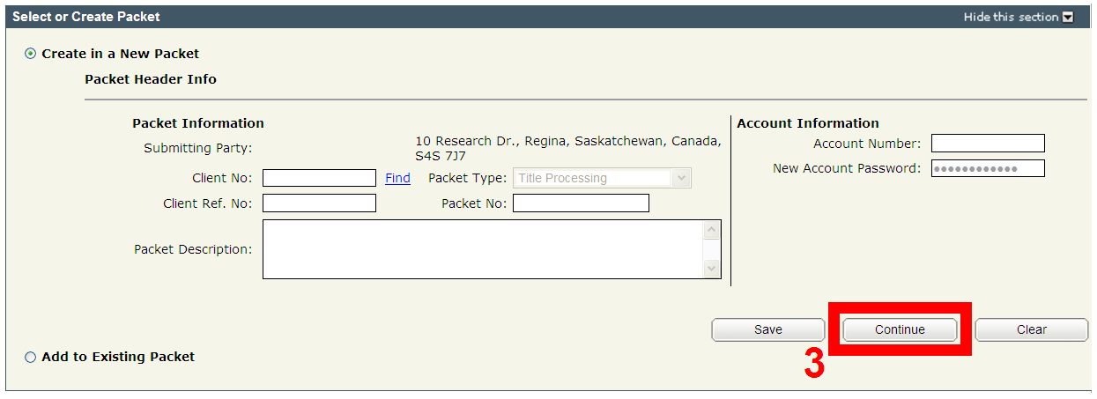1097x399 pixels.
Task: Select the Create in a New Packet radio button
Action: click(31, 54)
